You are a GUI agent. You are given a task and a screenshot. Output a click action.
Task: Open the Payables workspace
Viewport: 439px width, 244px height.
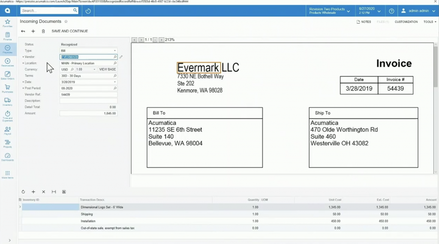(8, 49)
